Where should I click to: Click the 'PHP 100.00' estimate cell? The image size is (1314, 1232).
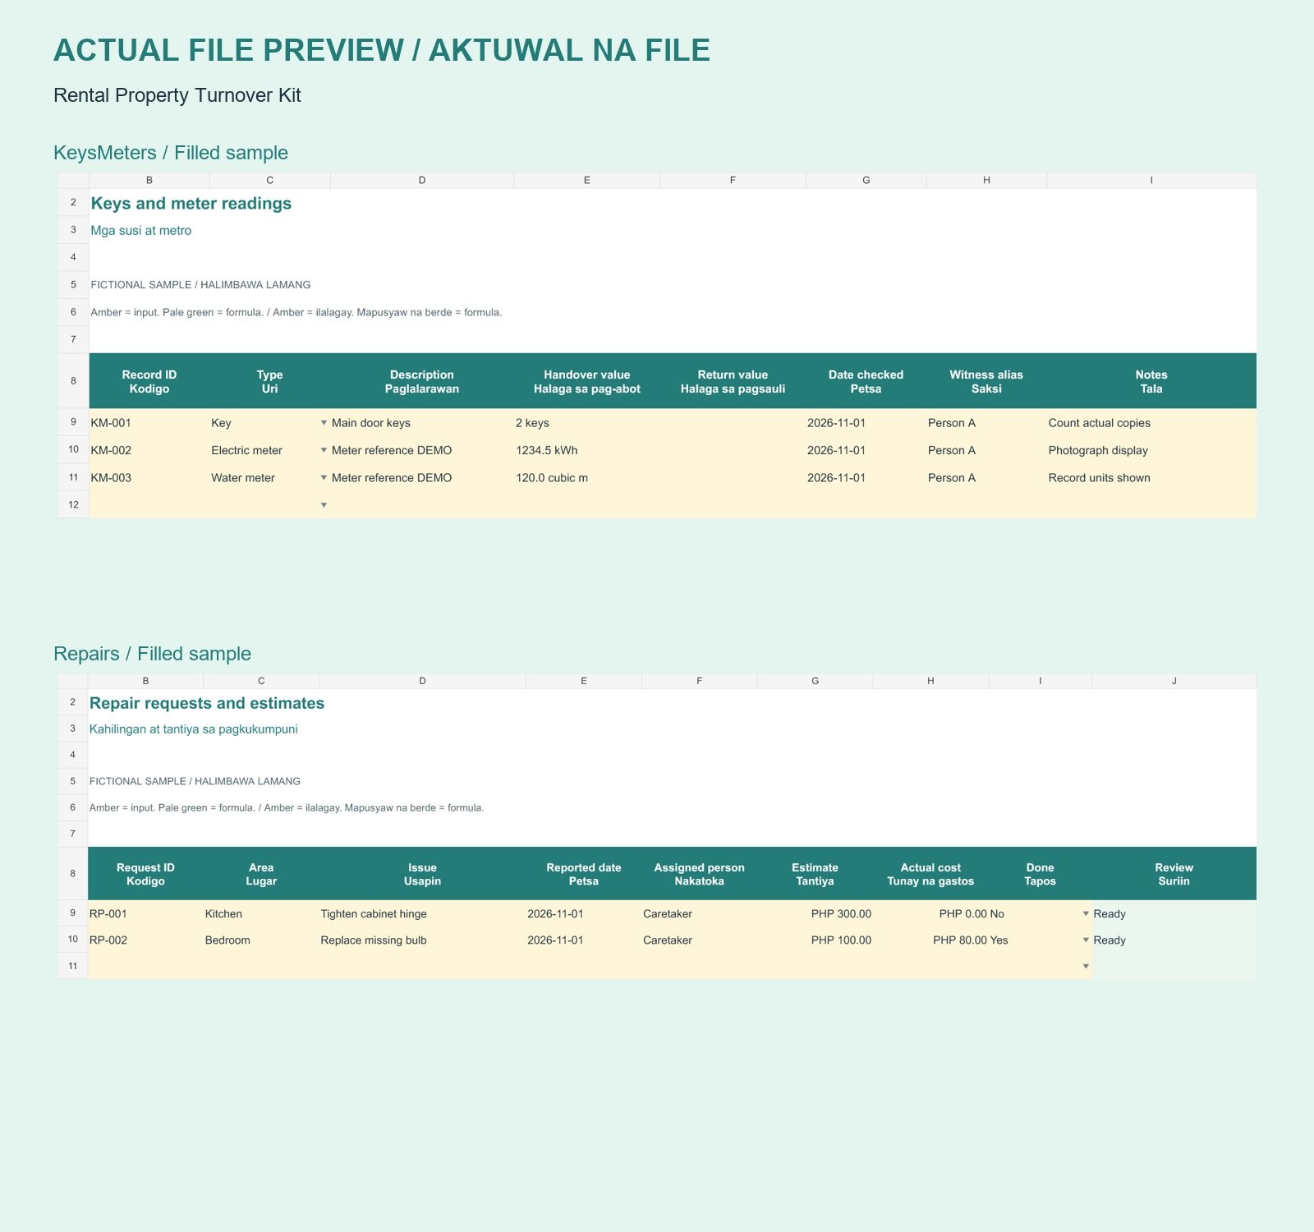[815, 940]
